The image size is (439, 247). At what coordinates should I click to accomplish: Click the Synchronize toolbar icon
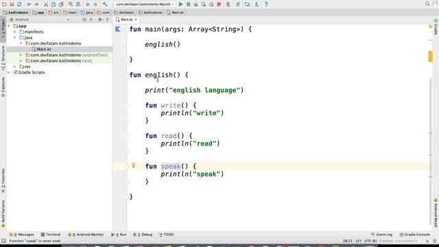click(x=20, y=4)
